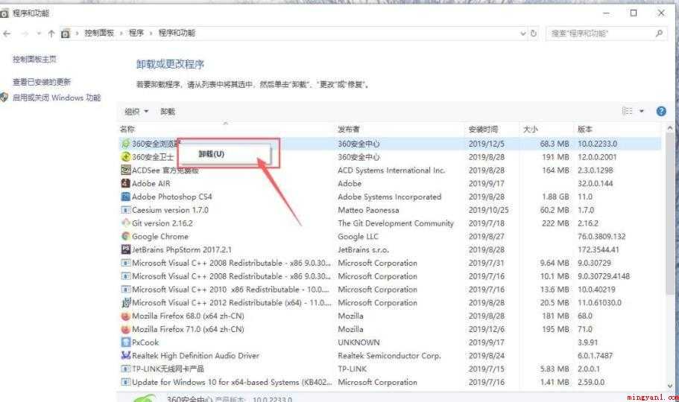Click the Adobe Photoshop CS4 icon

[x=125, y=197]
